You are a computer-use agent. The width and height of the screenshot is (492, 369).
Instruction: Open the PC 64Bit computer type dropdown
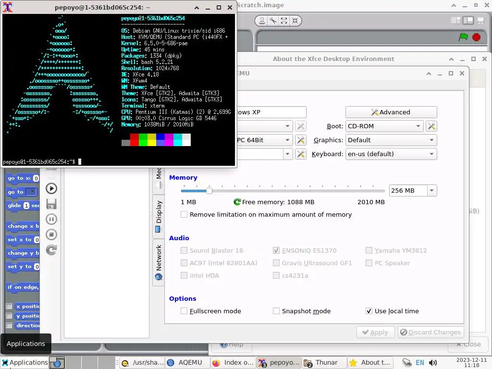pos(265,140)
